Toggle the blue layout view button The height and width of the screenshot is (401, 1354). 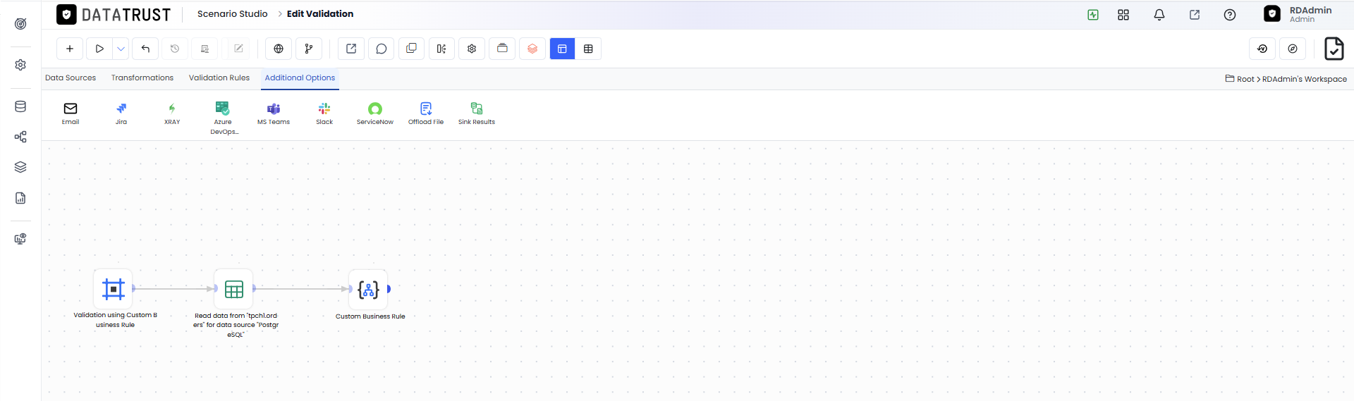(x=562, y=49)
